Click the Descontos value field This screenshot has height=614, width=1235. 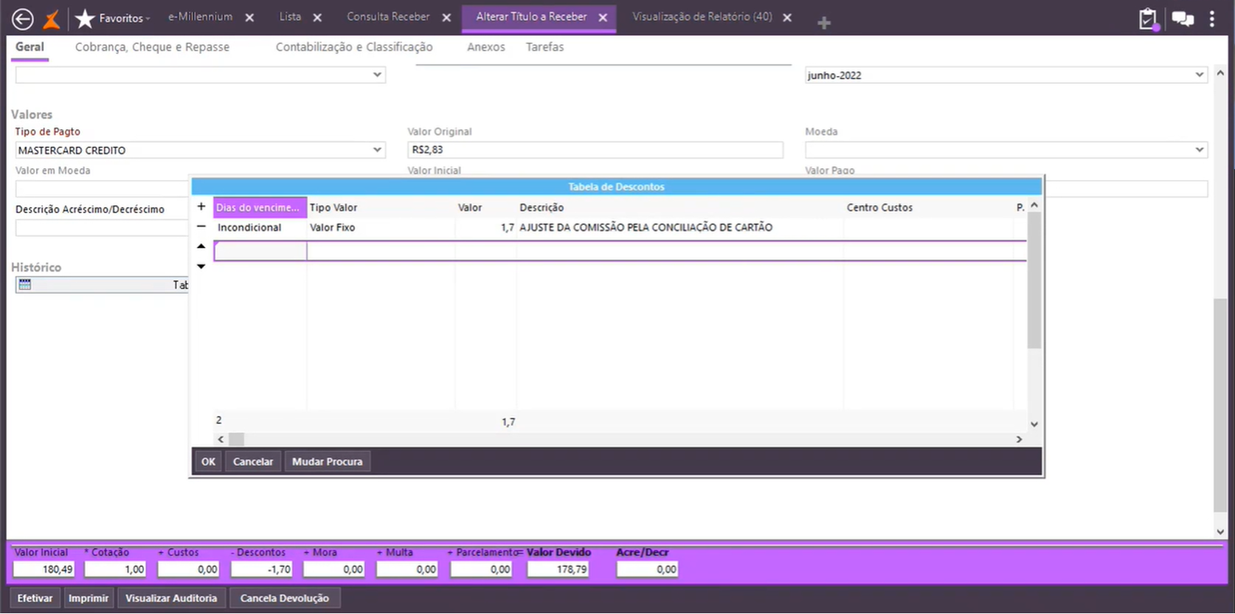coord(261,570)
